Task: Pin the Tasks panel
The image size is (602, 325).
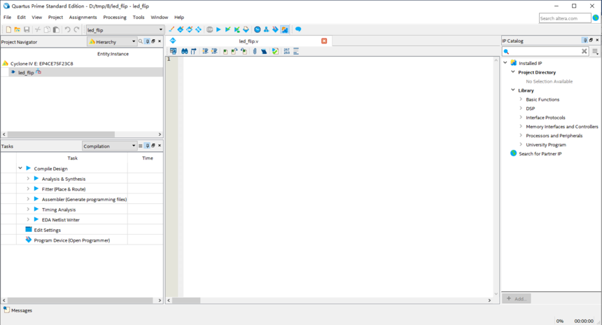Action: click(148, 146)
